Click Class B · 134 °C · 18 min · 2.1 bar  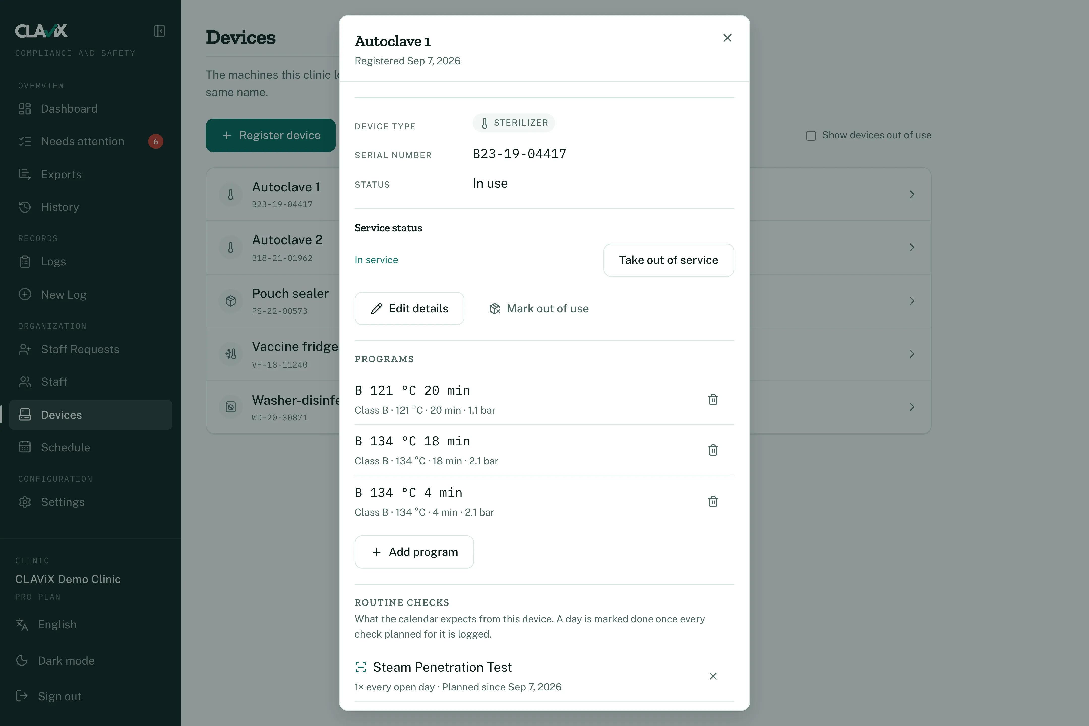(427, 461)
